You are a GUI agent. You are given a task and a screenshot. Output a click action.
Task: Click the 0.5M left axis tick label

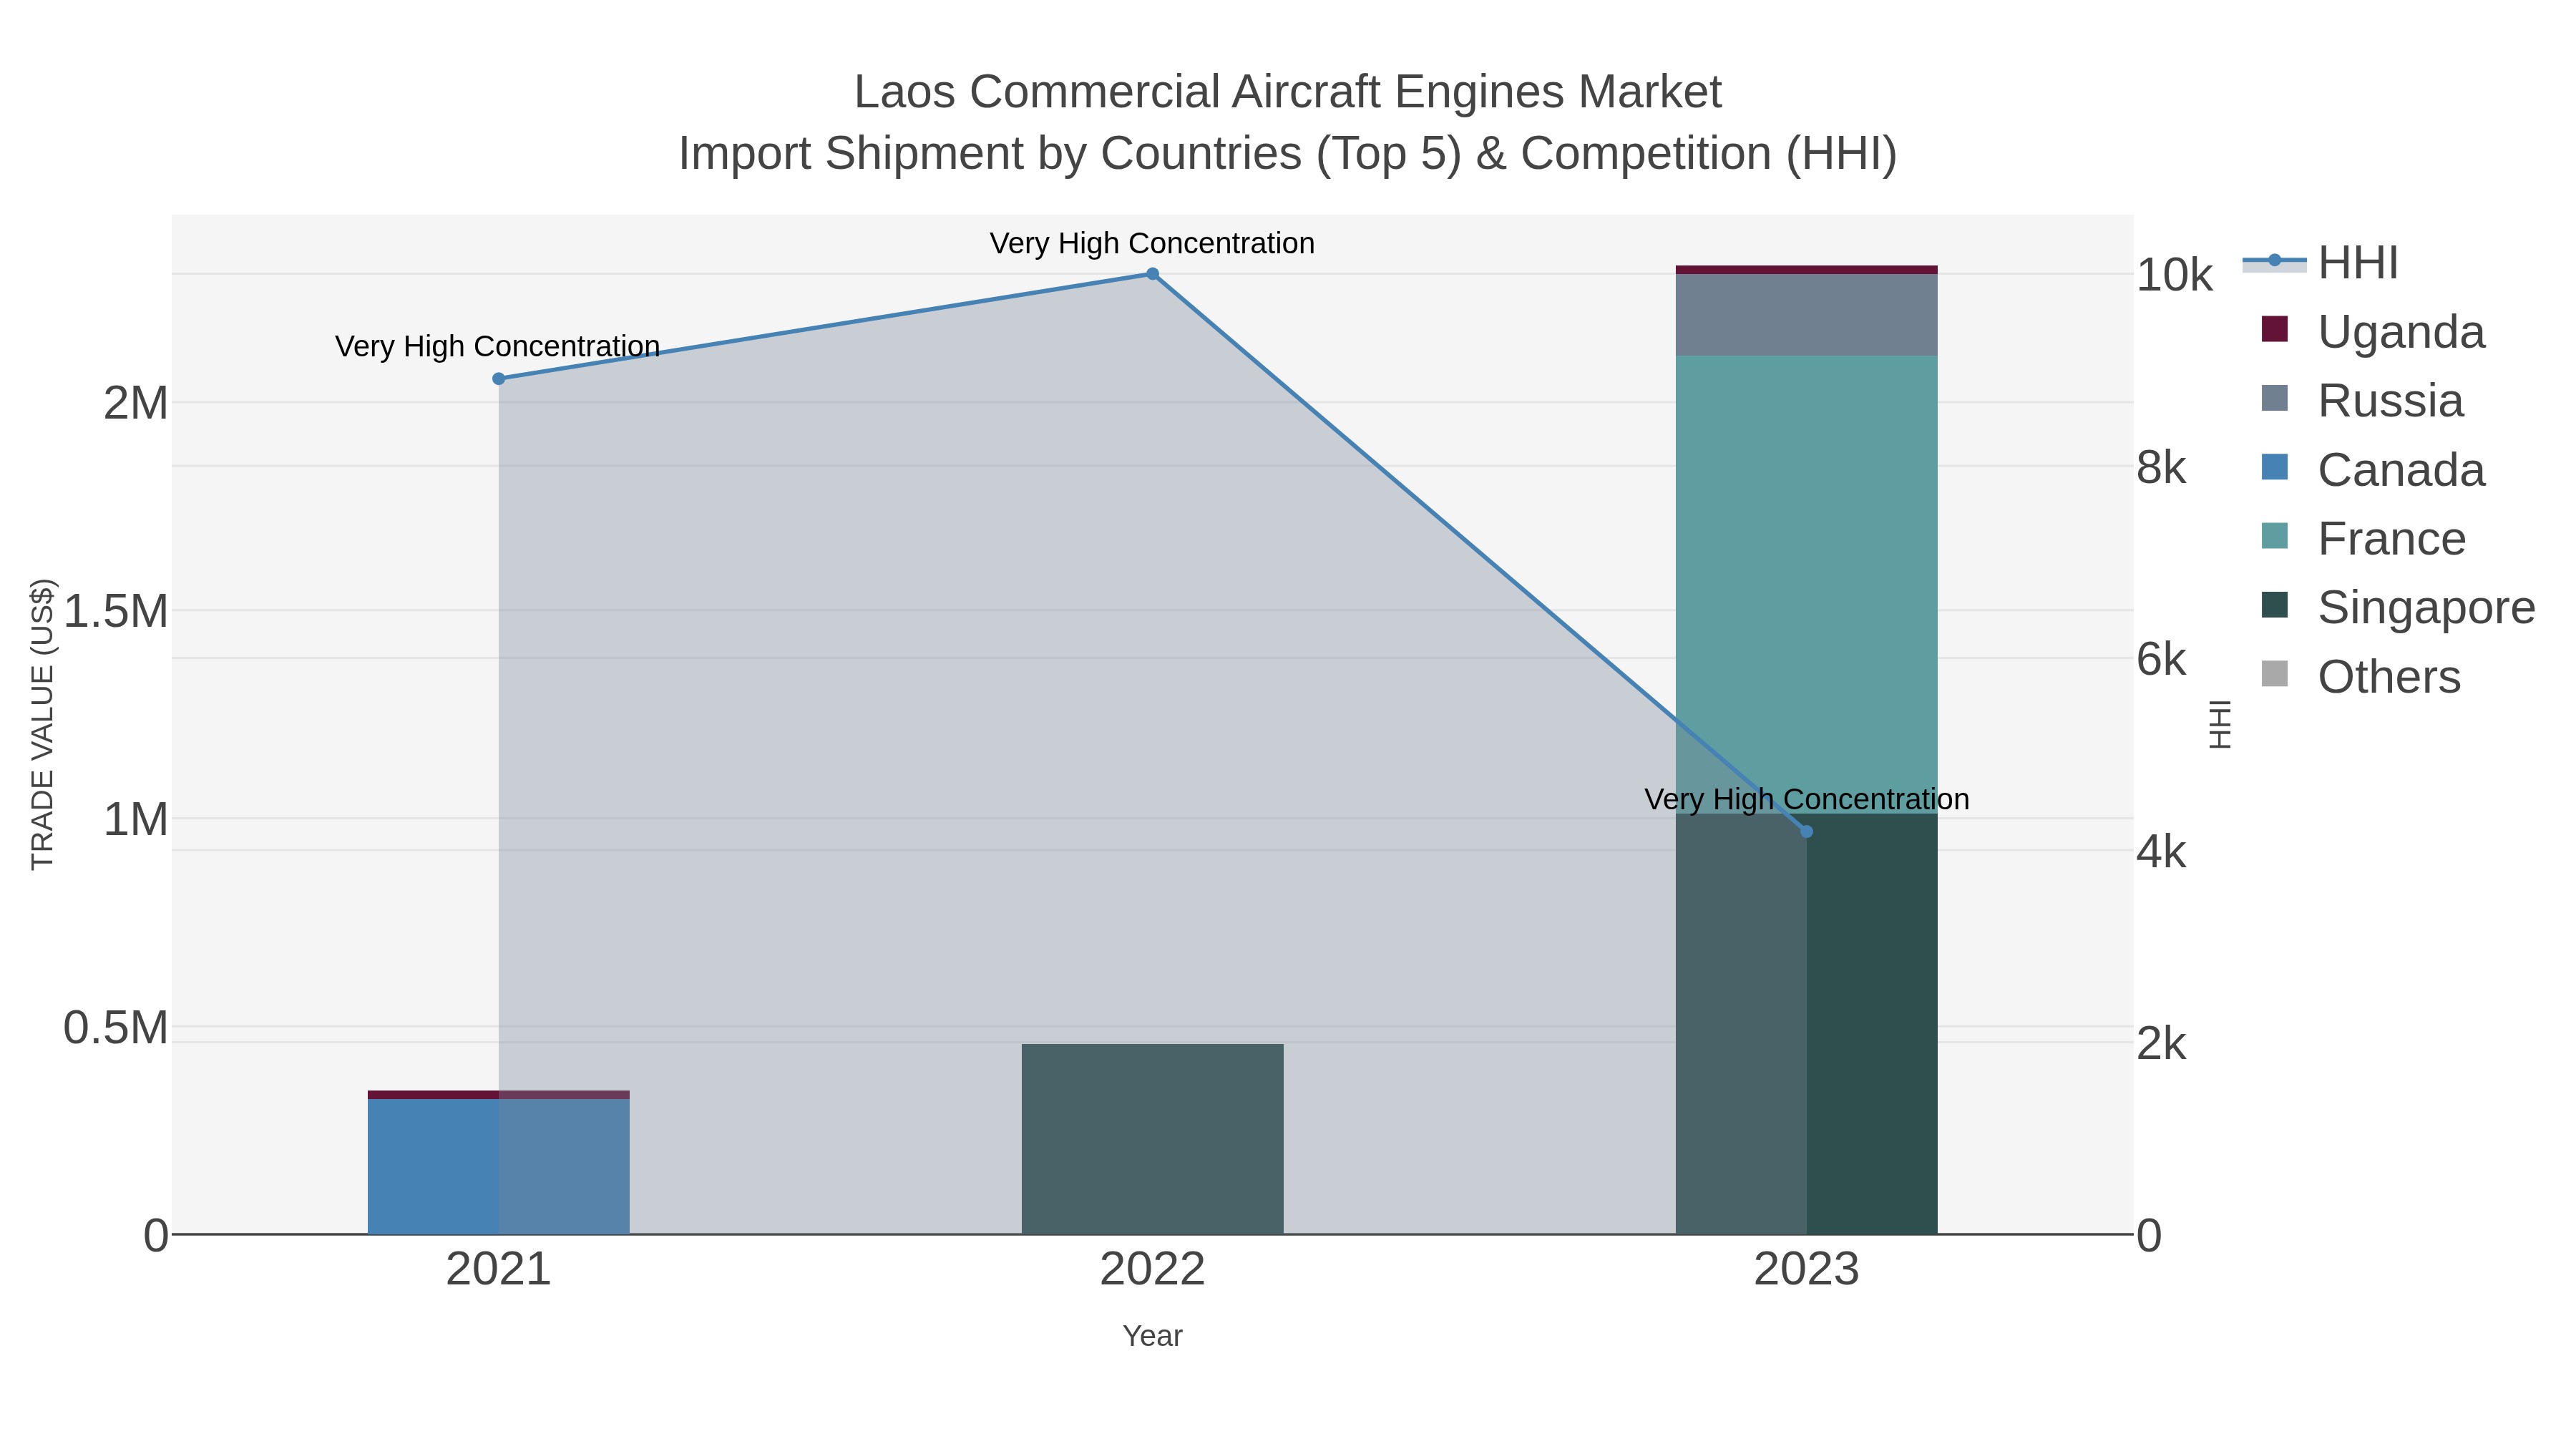[x=116, y=1028]
